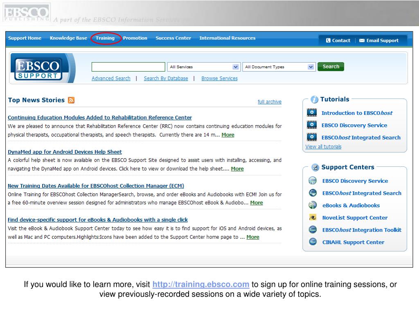419x314 pixels.
Task: Click More on the eBooks & Audiobooks story
Action: [x=252, y=237]
